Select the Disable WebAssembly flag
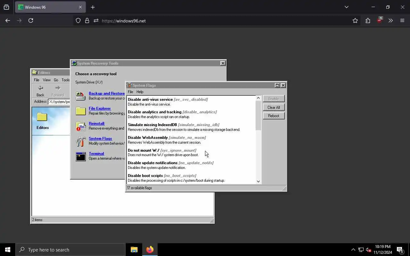The height and width of the screenshot is (256, 410). click(x=191, y=140)
